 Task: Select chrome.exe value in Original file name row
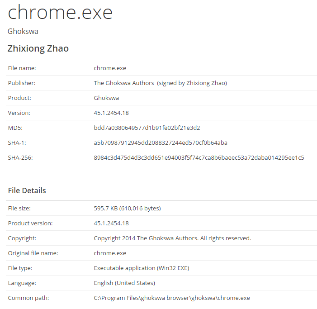point(110,253)
